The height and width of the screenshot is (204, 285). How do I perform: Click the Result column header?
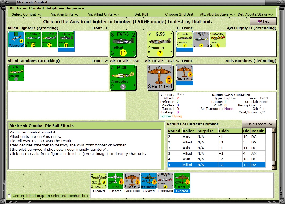point(258,131)
